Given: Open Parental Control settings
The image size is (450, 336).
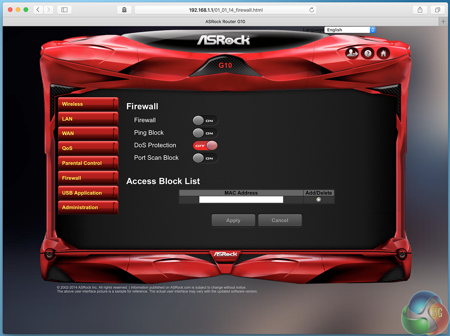Looking at the screenshot, I should point(88,163).
